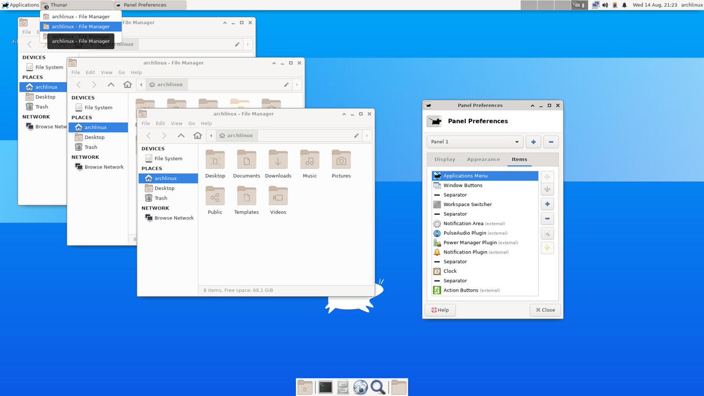Remove selected item via minus button beside list
The width and height of the screenshot is (704, 396).
(x=547, y=219)
